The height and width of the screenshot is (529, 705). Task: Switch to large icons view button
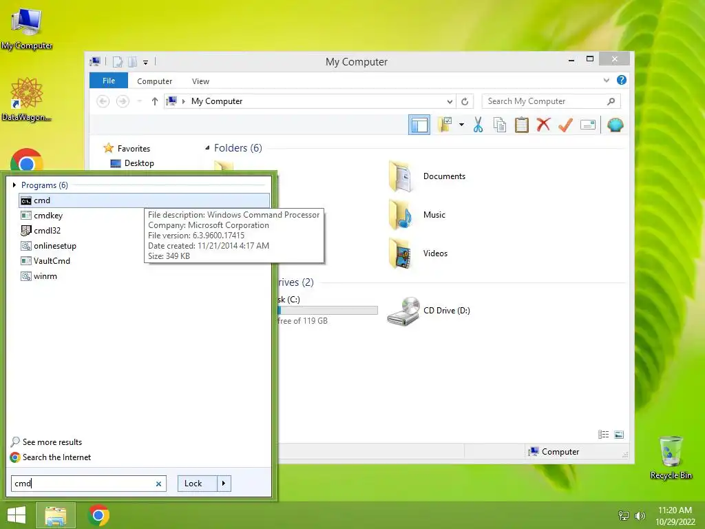tap(619, 434)
